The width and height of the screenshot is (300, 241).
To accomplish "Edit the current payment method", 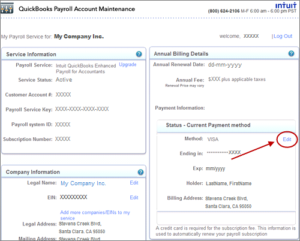I will pyautogui.click(x=287, y=139).
